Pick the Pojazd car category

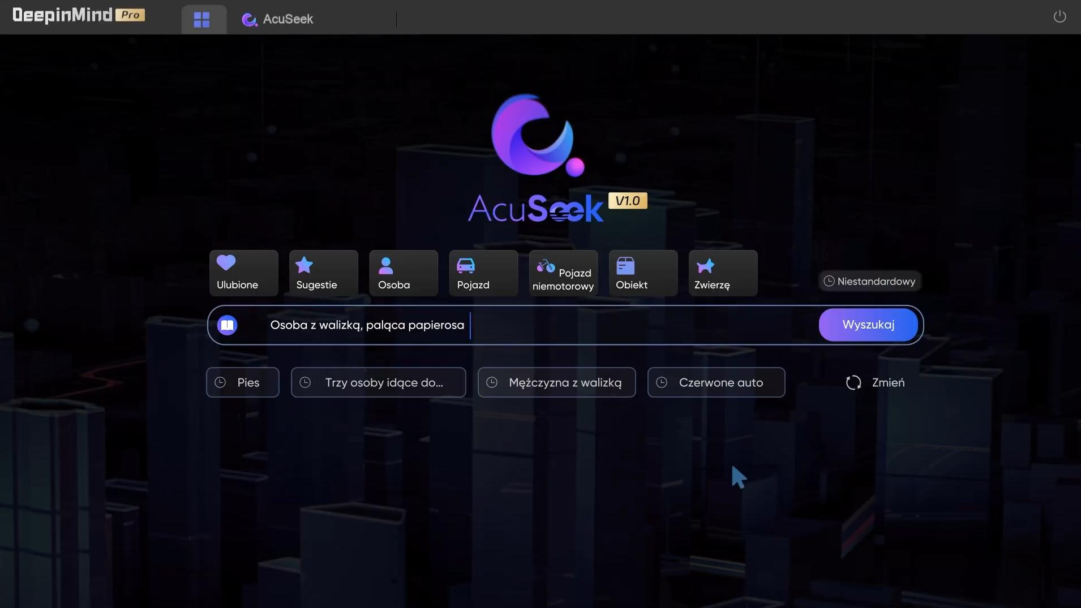[x=483, y=273]
